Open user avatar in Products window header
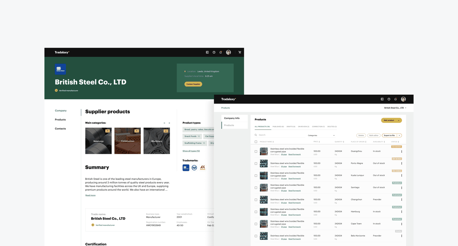The image size is (458, 246). click(x=403, y=99)
